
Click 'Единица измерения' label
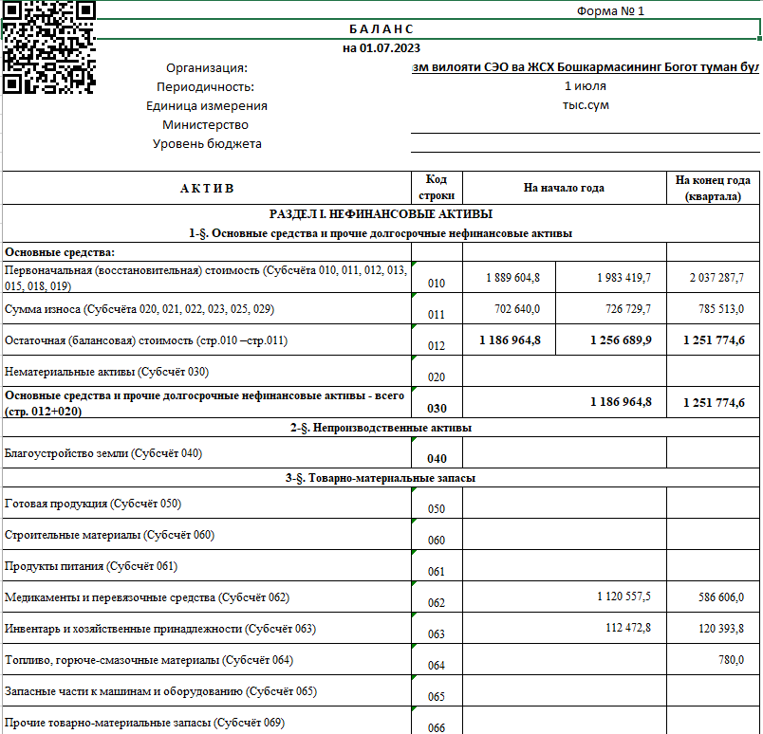tap(207, 106)
